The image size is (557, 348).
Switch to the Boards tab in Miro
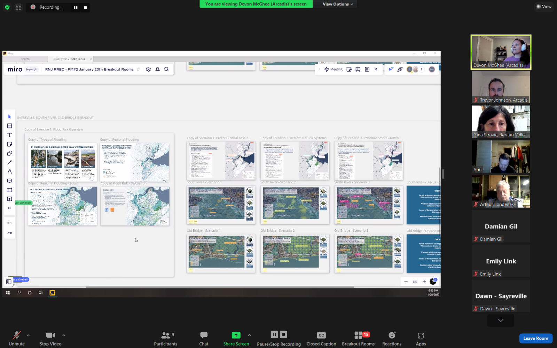(x=25, y=59)
